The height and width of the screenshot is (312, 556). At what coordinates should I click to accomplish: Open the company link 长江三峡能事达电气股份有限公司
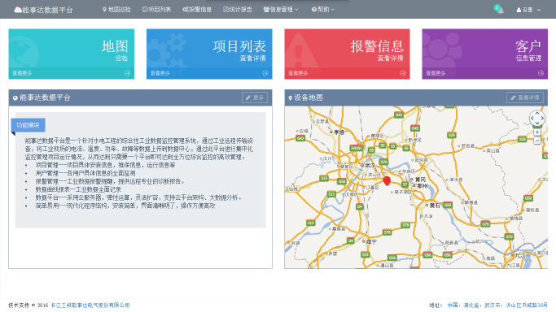[x=90, y=305]
